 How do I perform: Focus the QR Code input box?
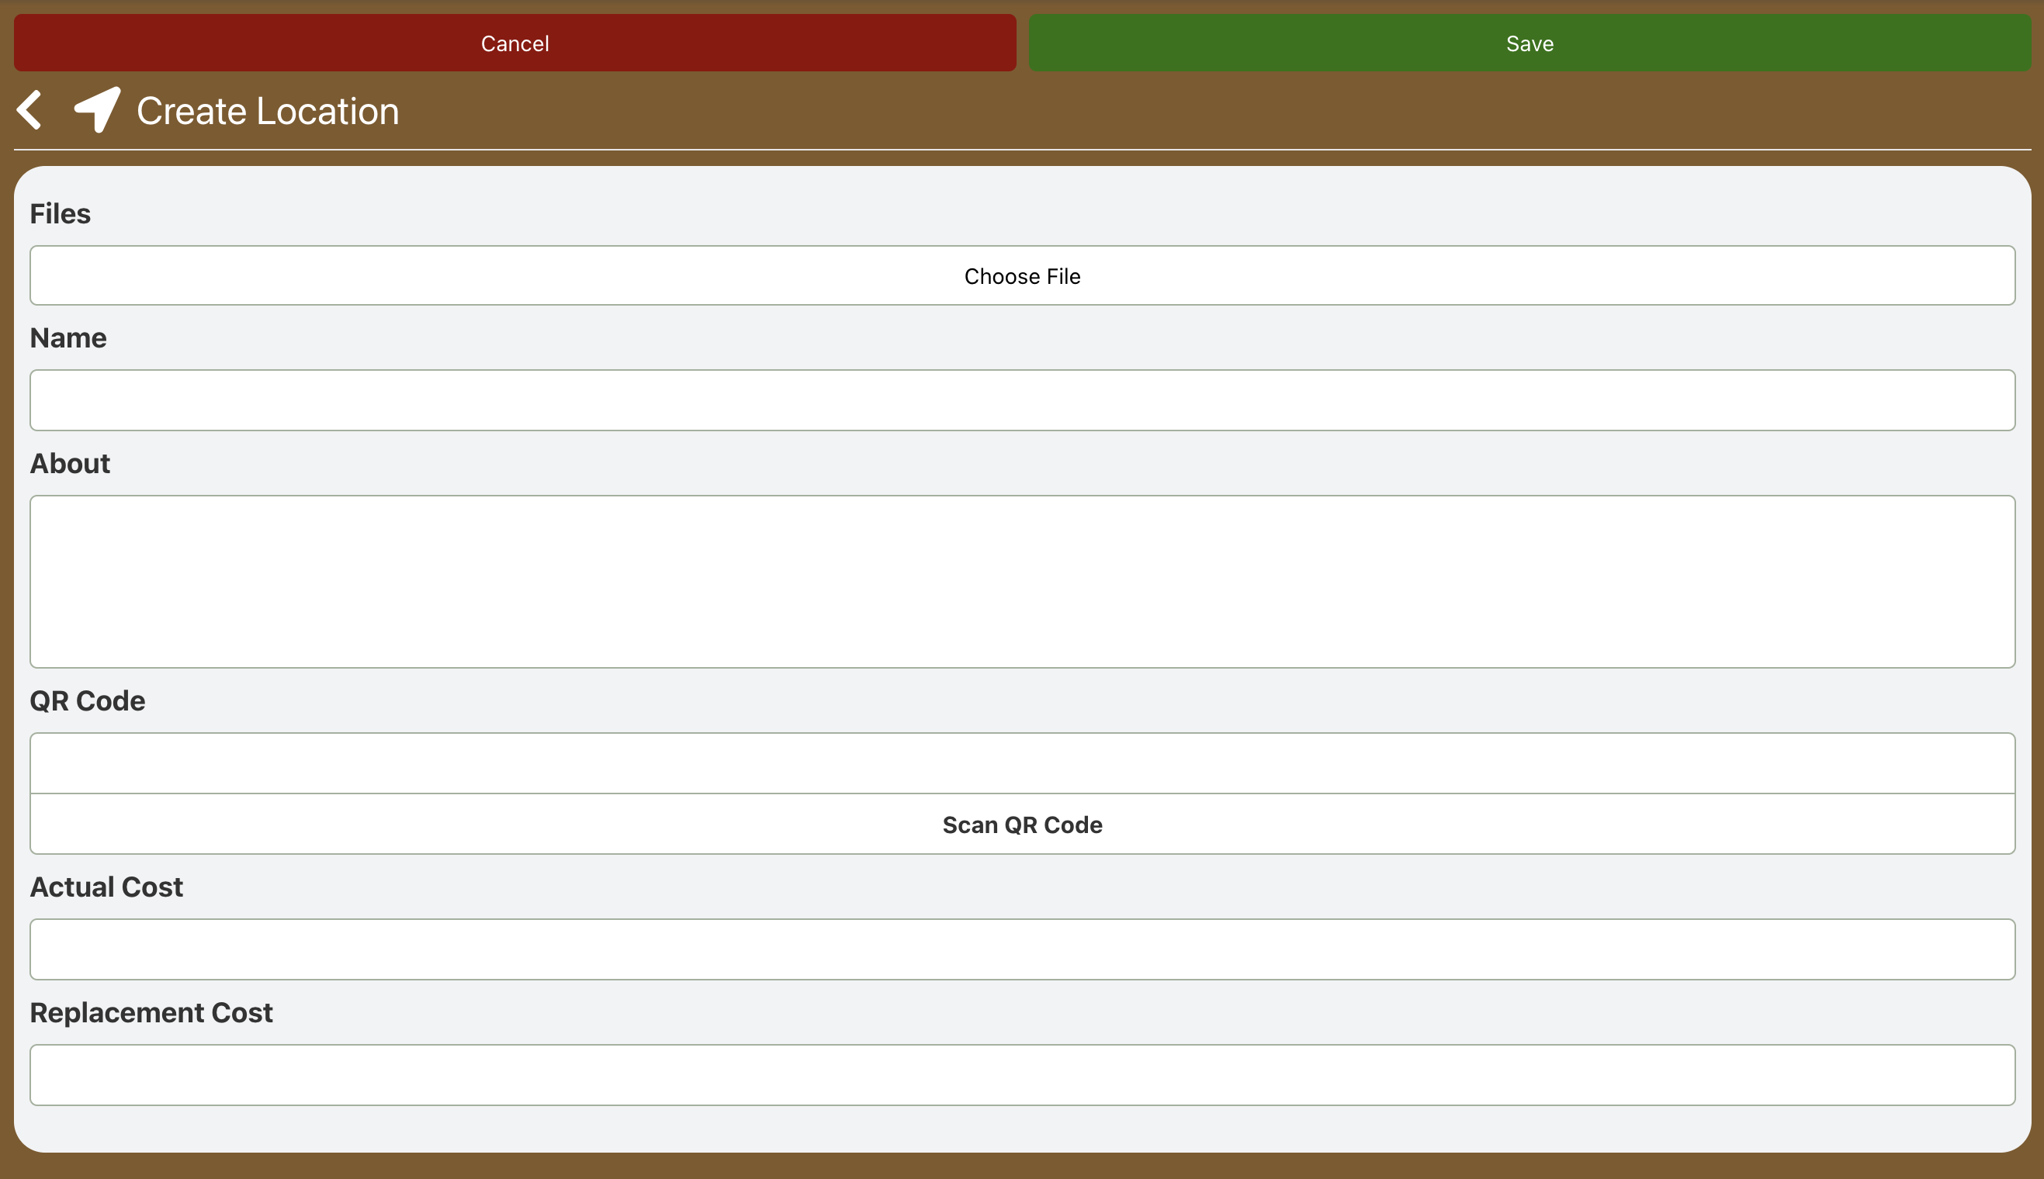point(1021,762)
